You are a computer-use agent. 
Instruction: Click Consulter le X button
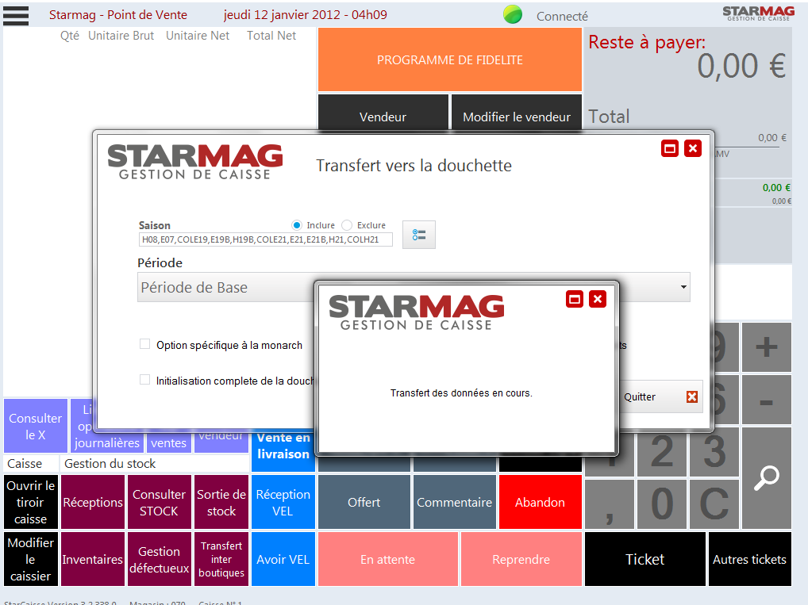coord(36,426)
